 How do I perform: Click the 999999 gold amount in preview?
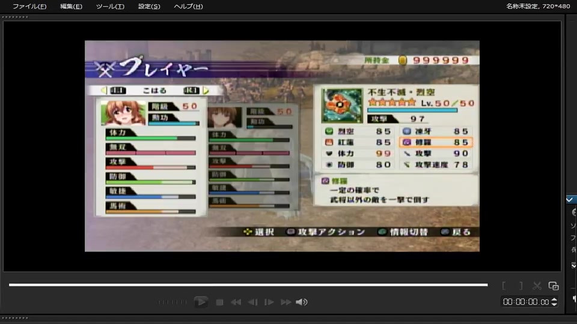point(441,60)
